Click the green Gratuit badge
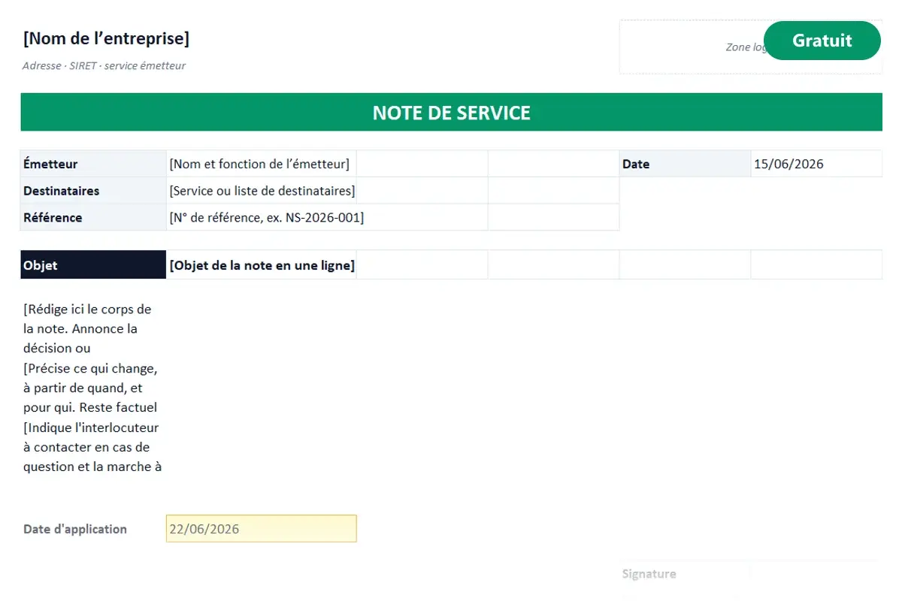Viewport: 902px width, 601px height. 822,41
